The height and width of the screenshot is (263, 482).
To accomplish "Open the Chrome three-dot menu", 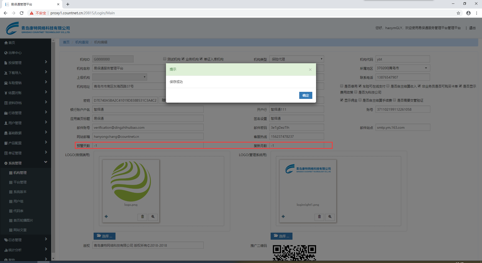I will click(x=476, y=13).
